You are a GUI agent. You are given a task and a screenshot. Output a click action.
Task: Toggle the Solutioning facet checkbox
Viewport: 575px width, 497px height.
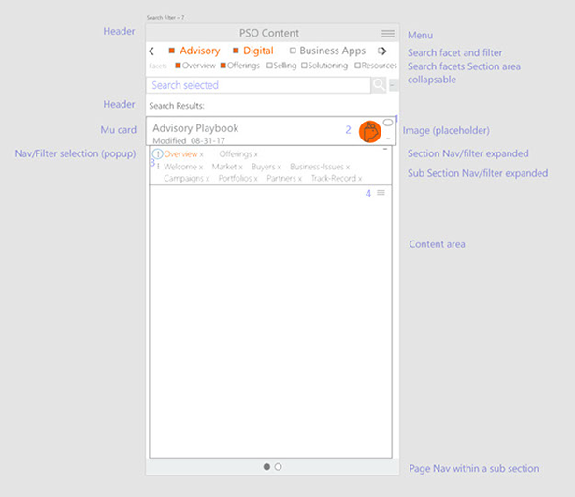click(x=304, y=66)
